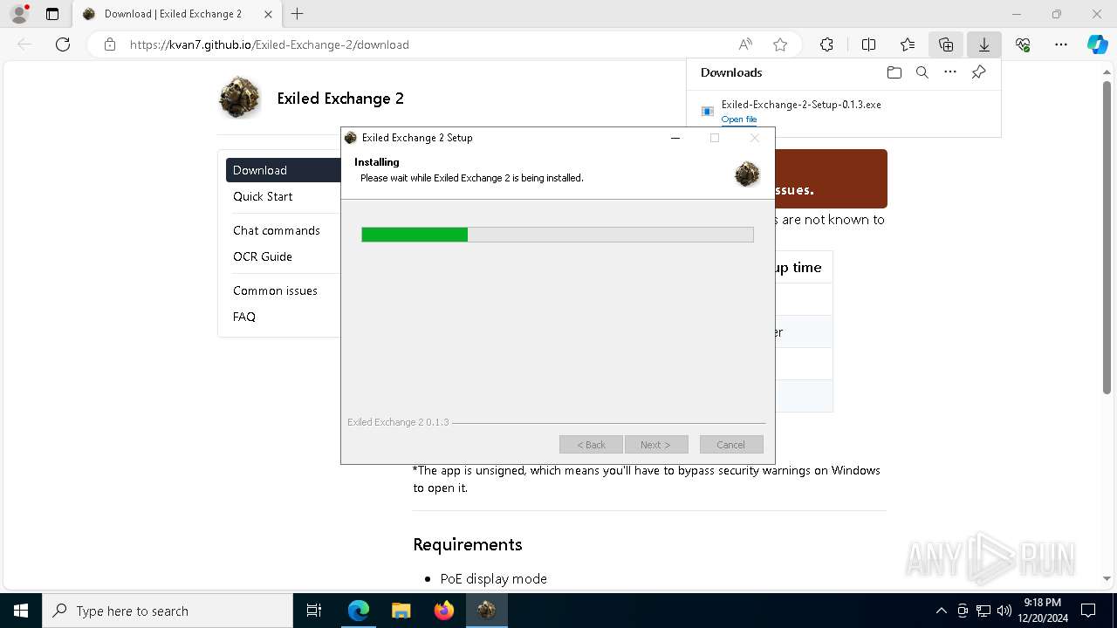Screen dimensions: 1117x628
Task: Open Collections icon in toolbar
Action: point(946,44)
